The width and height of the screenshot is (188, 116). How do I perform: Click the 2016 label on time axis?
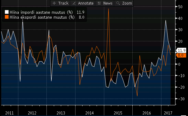point(147,113)
